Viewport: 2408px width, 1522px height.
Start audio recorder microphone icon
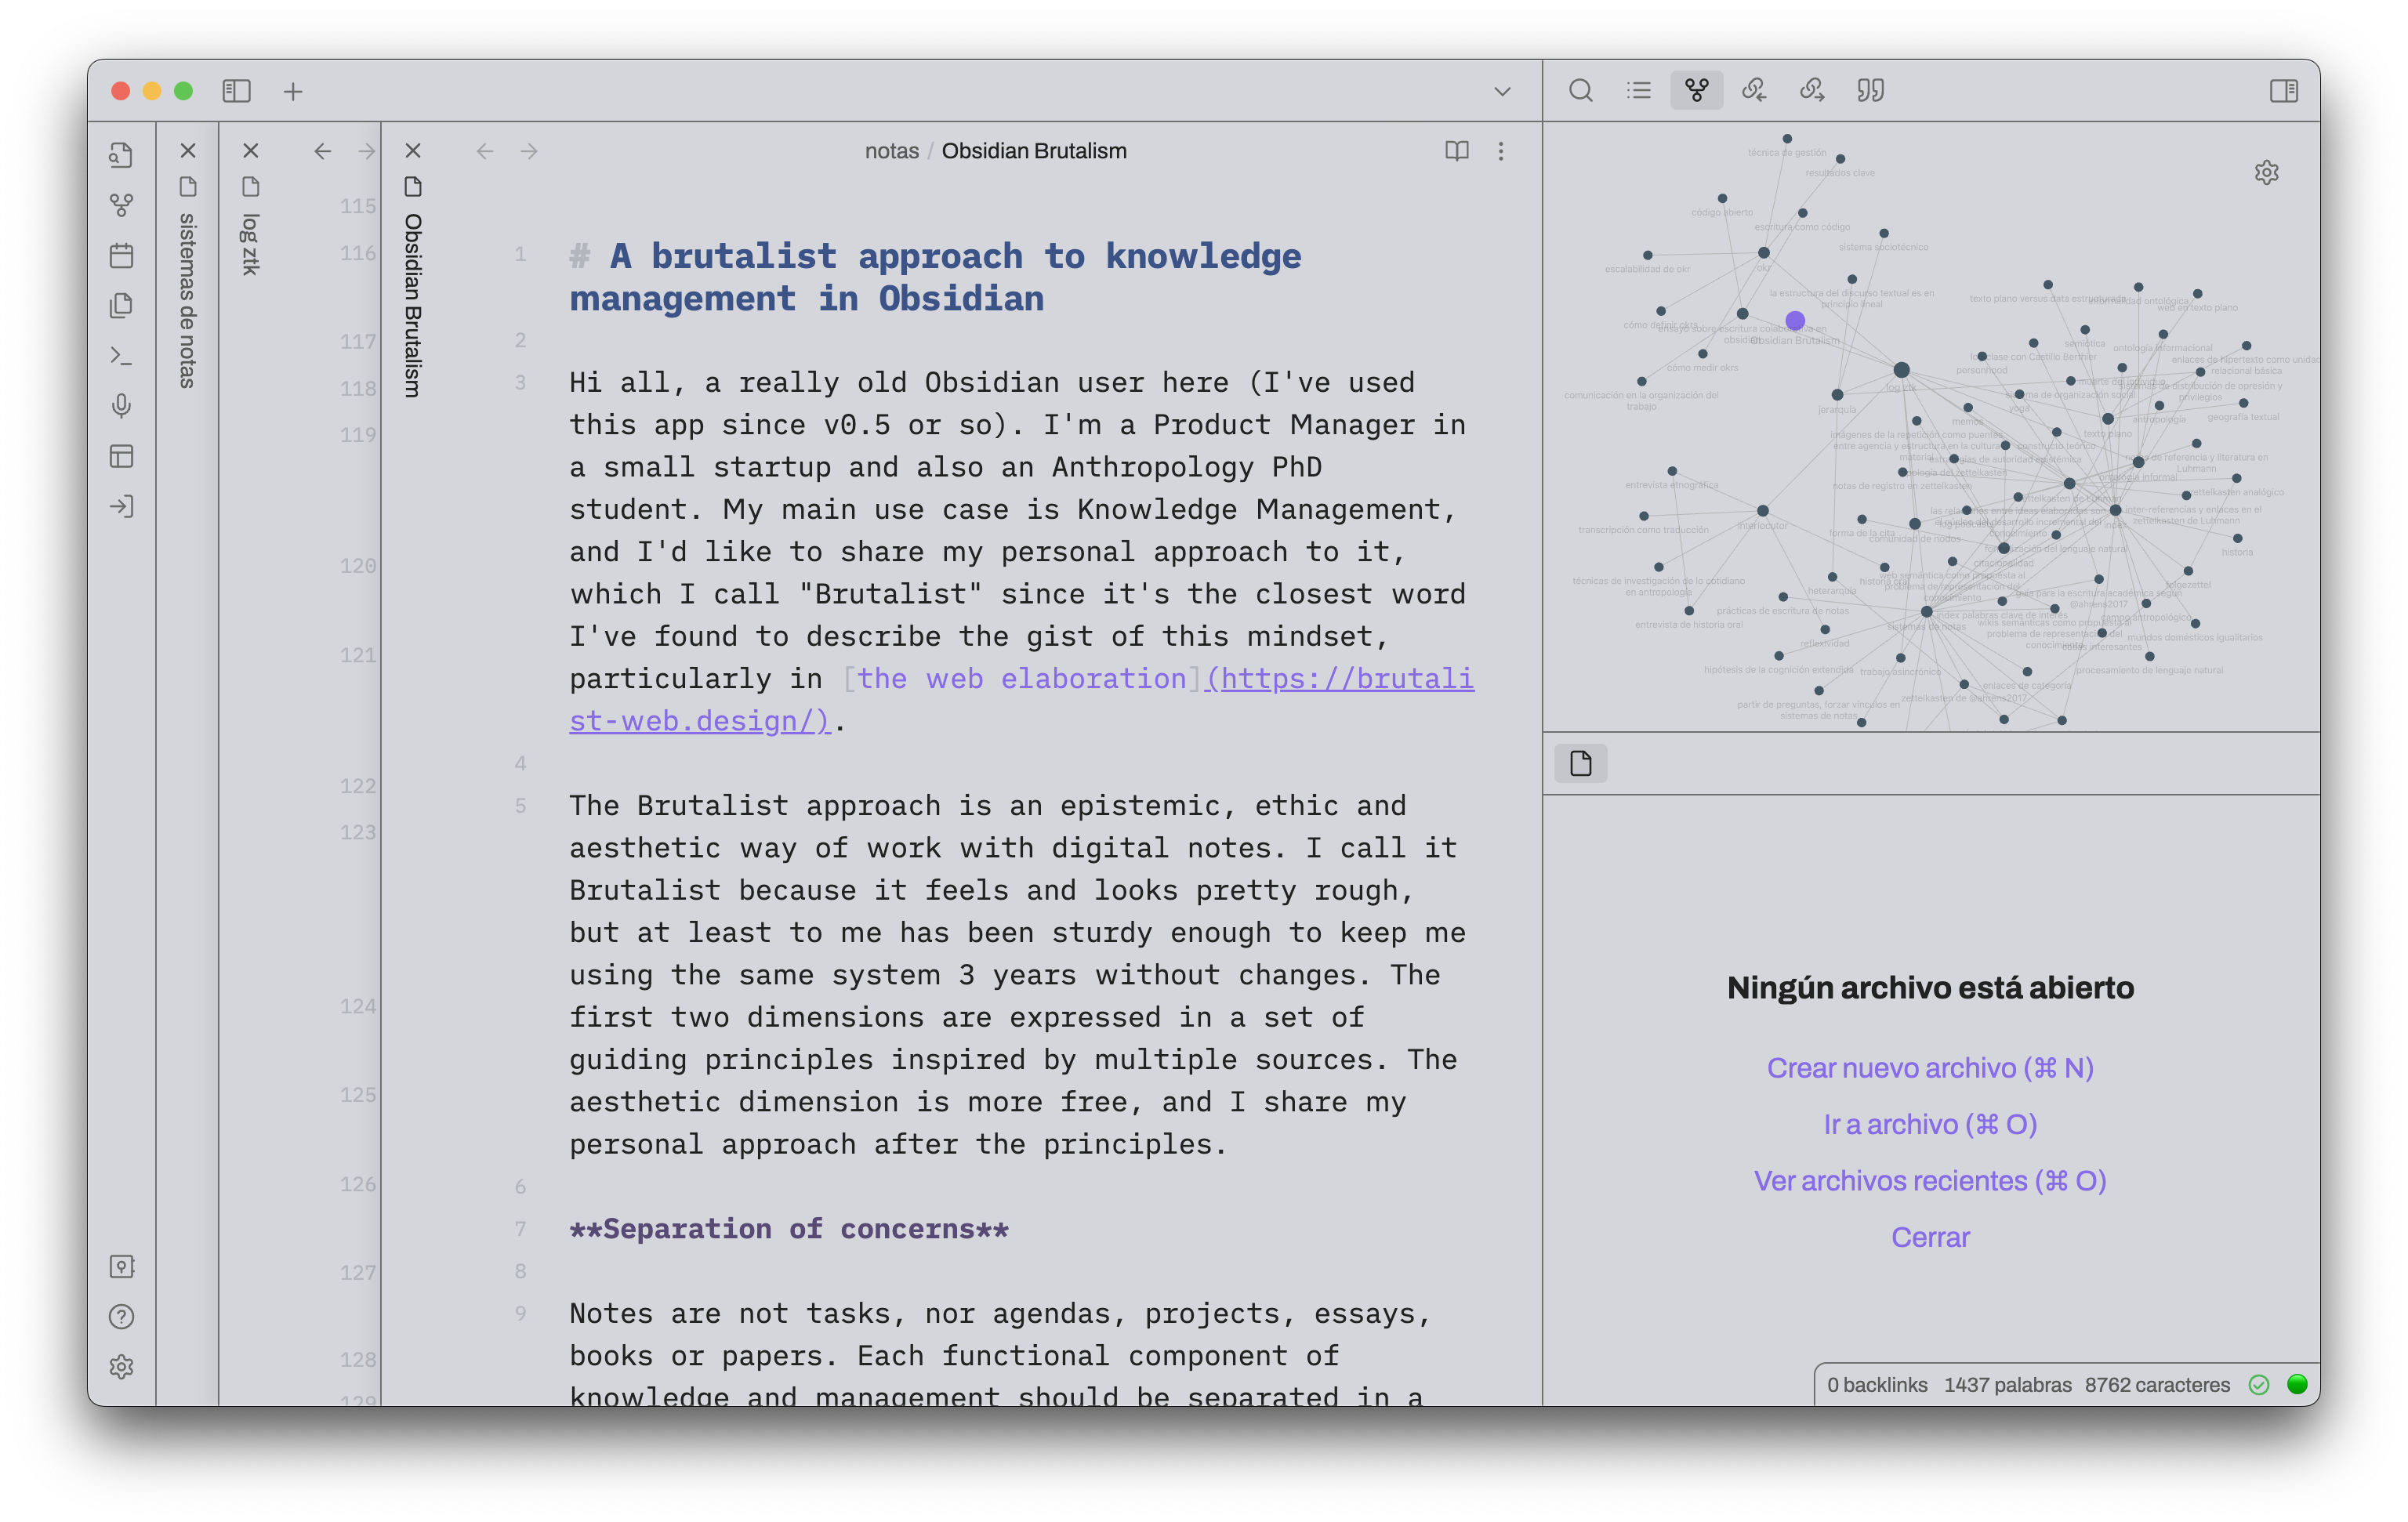pos(121,405)
